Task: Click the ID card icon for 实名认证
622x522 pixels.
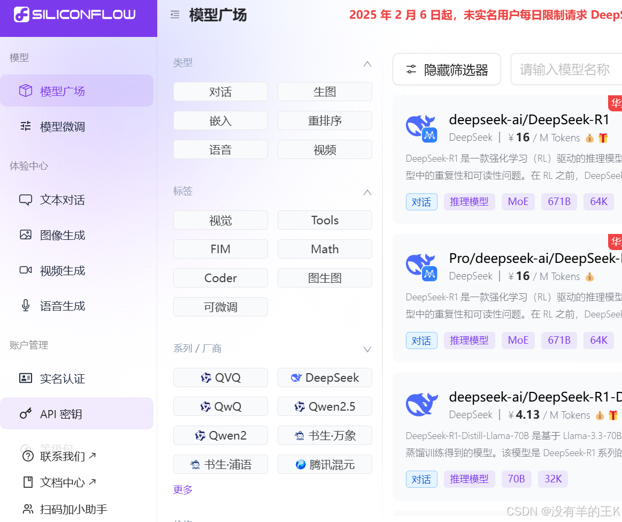Action: 26,378
